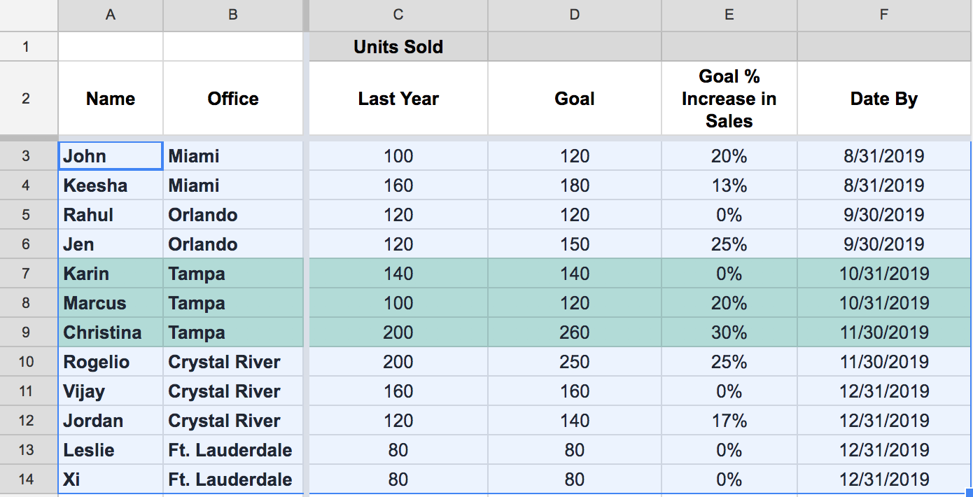Select Karin's highlighted name cell
973x497 pixels.
(110, 274)
